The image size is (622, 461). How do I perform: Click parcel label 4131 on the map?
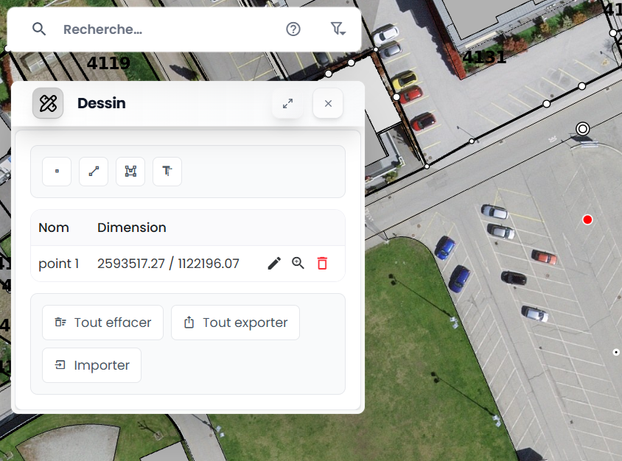click(x=484, y=57)
